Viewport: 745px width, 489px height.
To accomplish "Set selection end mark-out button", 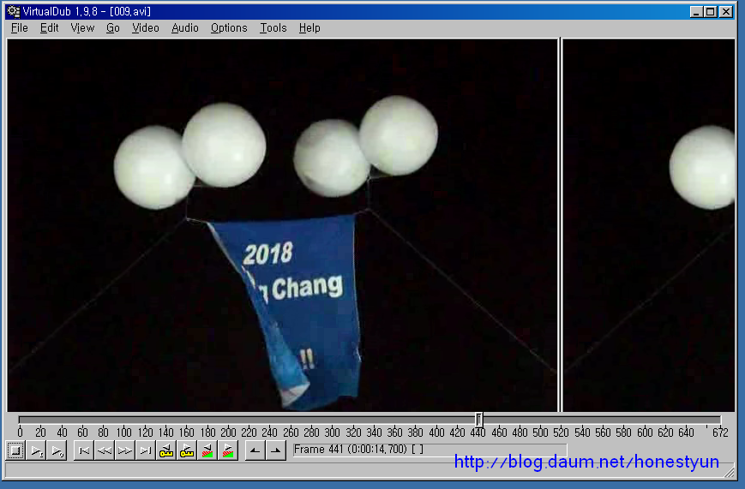I will (275, 450).
